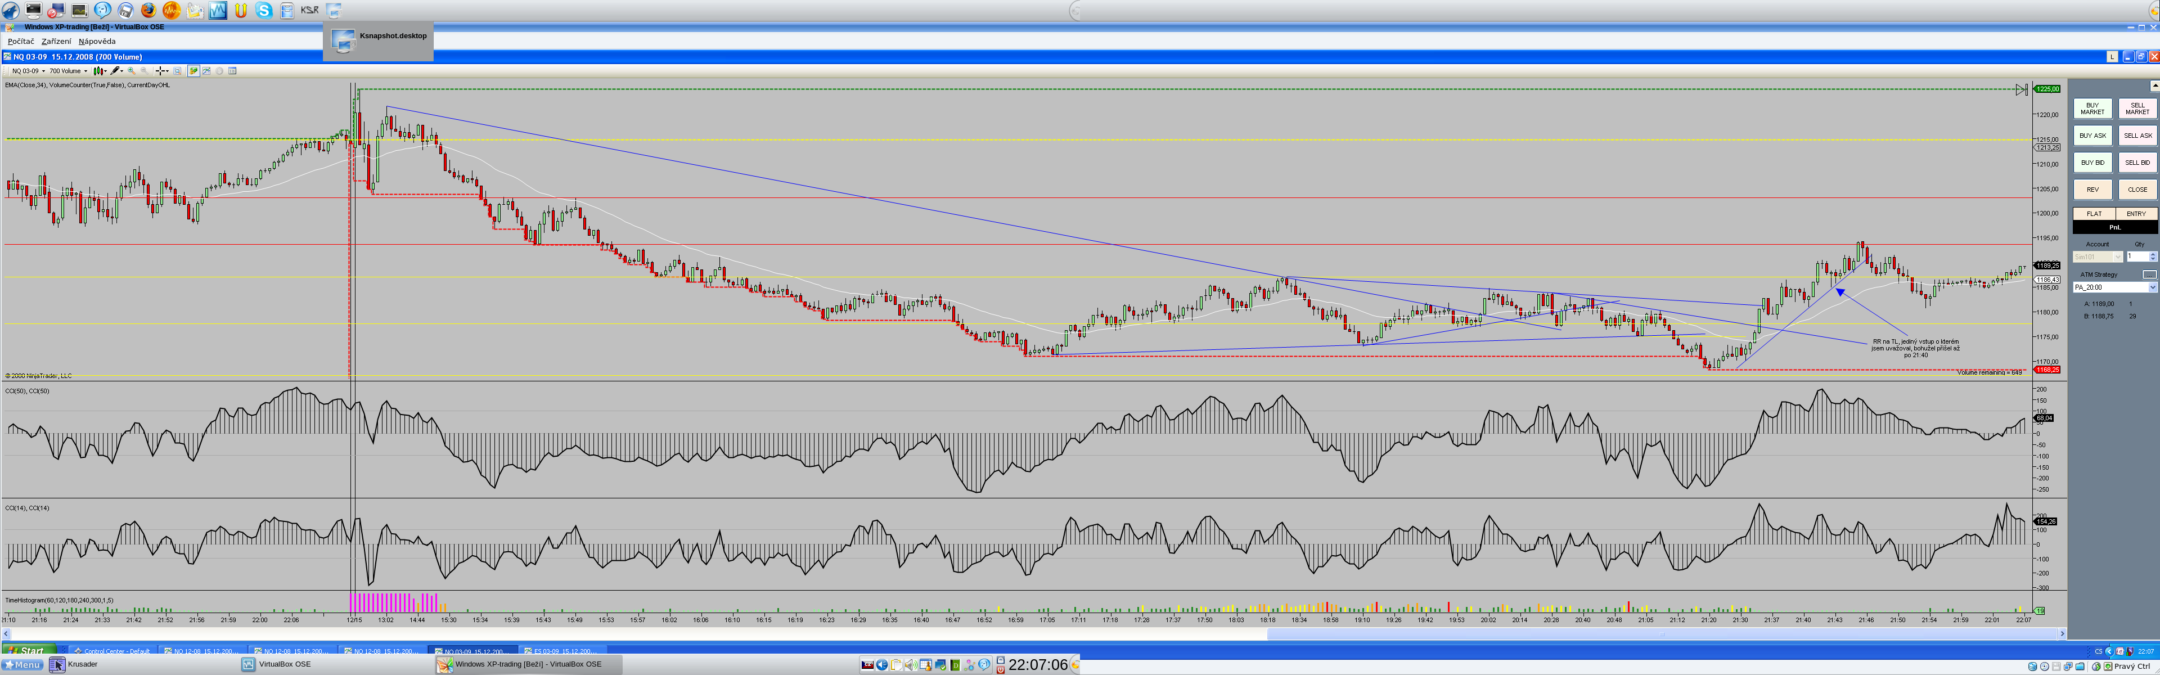Click the zoom frame magnifier icon
This screenshot has height=675, width=2160.
click(x=177, y=71)
